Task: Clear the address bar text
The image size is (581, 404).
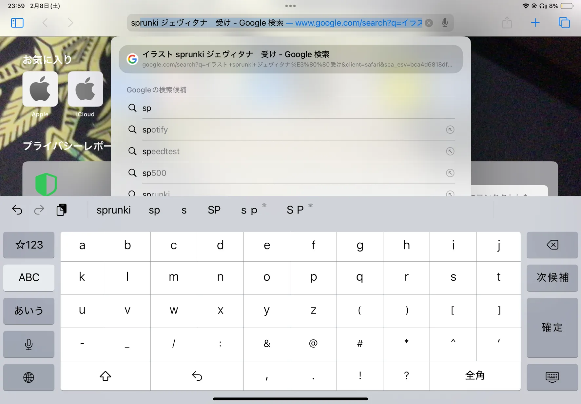Action: tap(429, 23)
